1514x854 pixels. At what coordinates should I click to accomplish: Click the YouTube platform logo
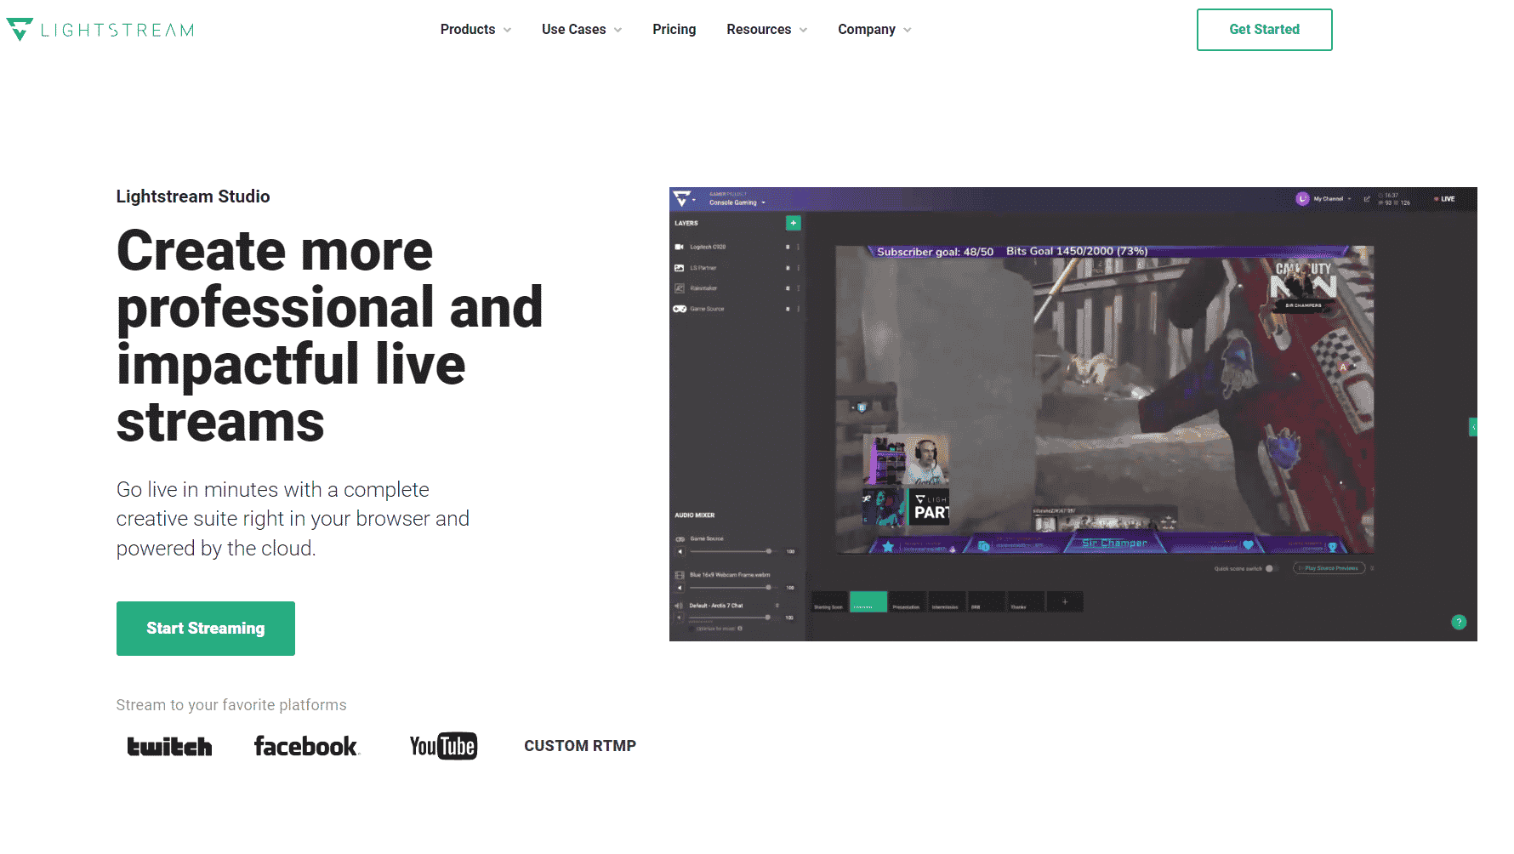click(443, 746)
